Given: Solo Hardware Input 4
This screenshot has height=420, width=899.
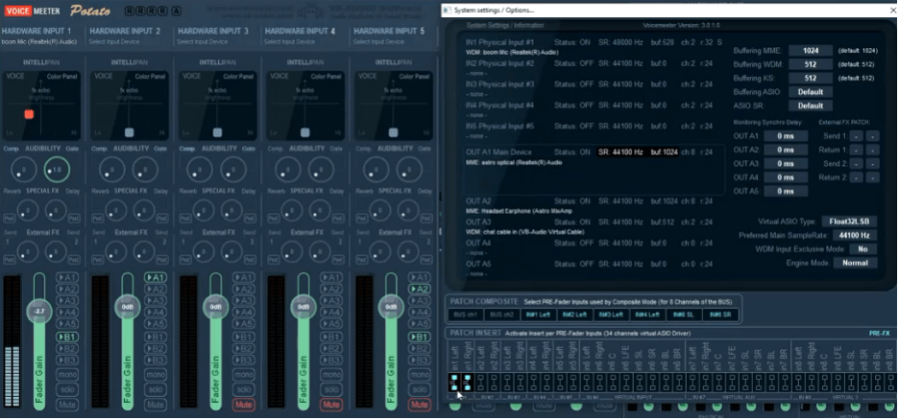Looking at the screenshot, I should point(331,389).
